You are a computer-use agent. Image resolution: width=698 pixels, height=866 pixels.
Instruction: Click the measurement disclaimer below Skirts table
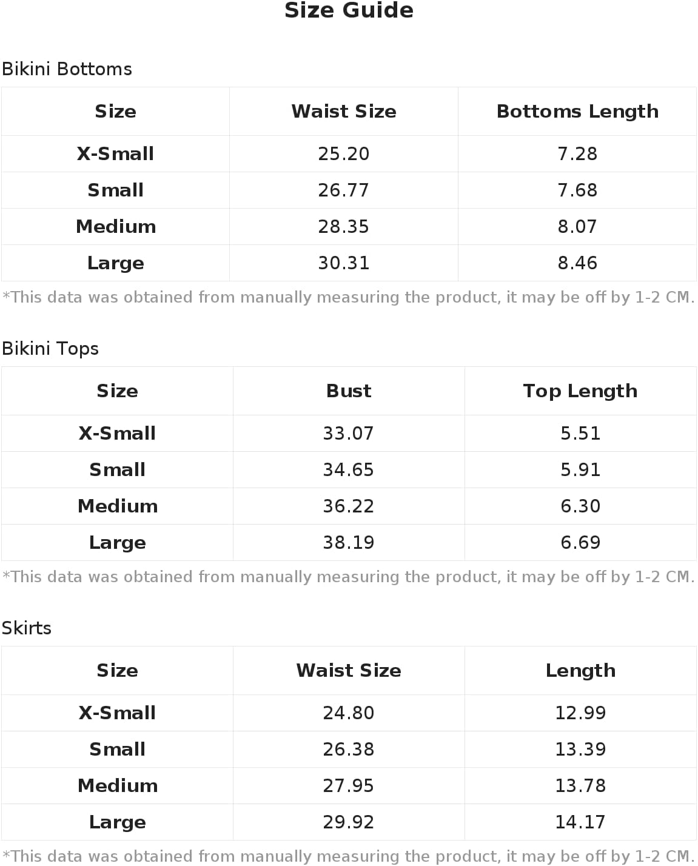[349, 856]
